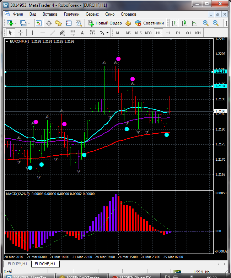Select the H4 timeframe button
Screen dimensions: 231x278
click(x=168, y=33)
